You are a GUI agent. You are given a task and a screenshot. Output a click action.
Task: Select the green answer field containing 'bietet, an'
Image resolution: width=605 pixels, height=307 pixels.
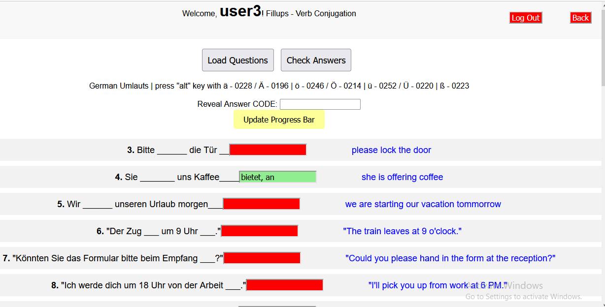(277, 177)
